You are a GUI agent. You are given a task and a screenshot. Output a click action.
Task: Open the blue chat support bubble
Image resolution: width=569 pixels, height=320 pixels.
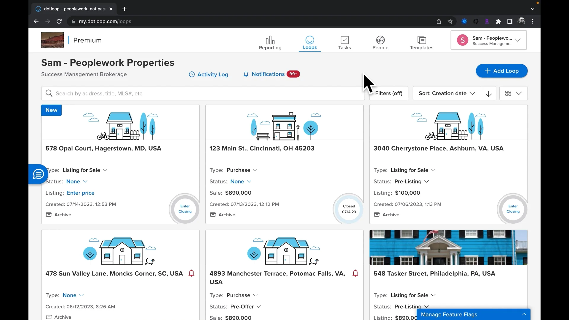tap(38, 174)
